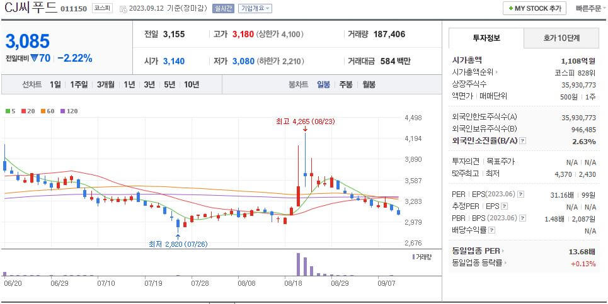Click the 52주최고 value 4,370
The width and height of the screenshot is (608, 304).
click(563, 174)
